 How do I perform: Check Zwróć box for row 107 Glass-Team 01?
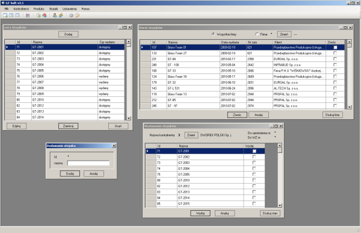pos(335,47)
